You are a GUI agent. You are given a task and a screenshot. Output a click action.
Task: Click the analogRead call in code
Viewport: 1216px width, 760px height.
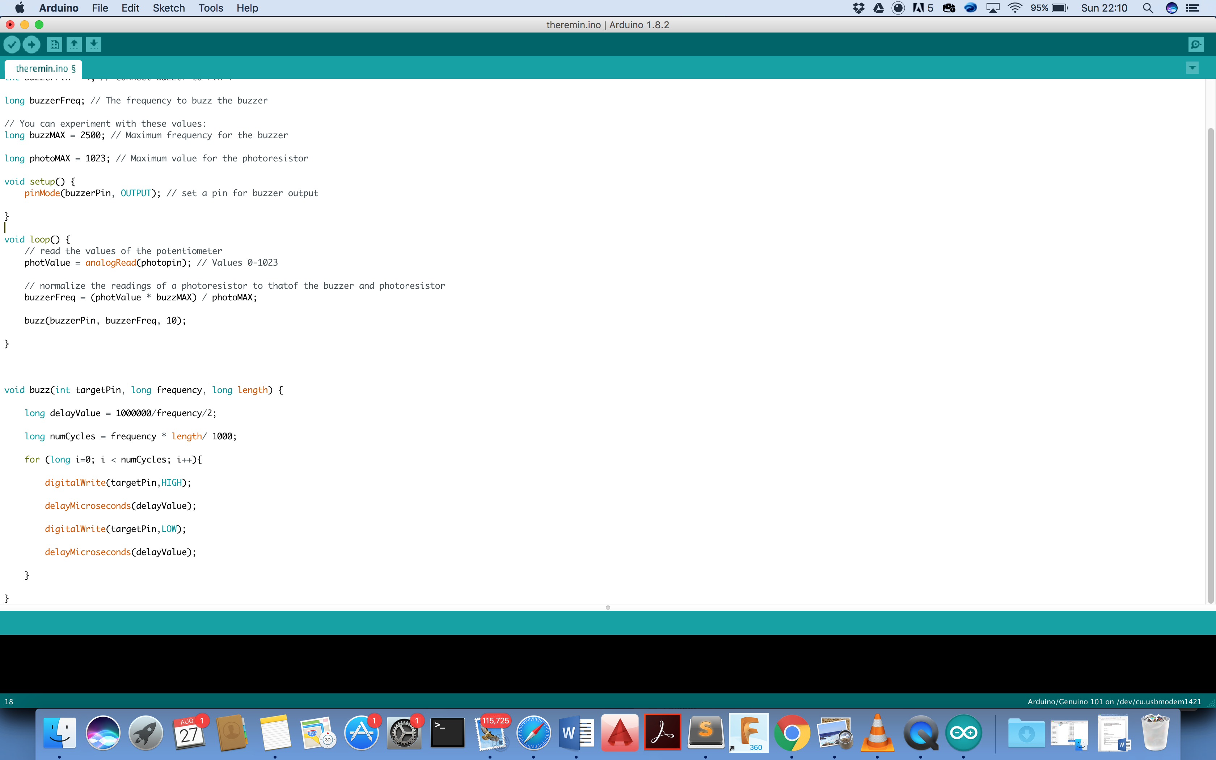(x=110, y=262)
